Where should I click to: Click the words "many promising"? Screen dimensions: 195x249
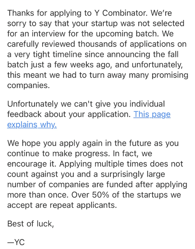coord(158,75)
